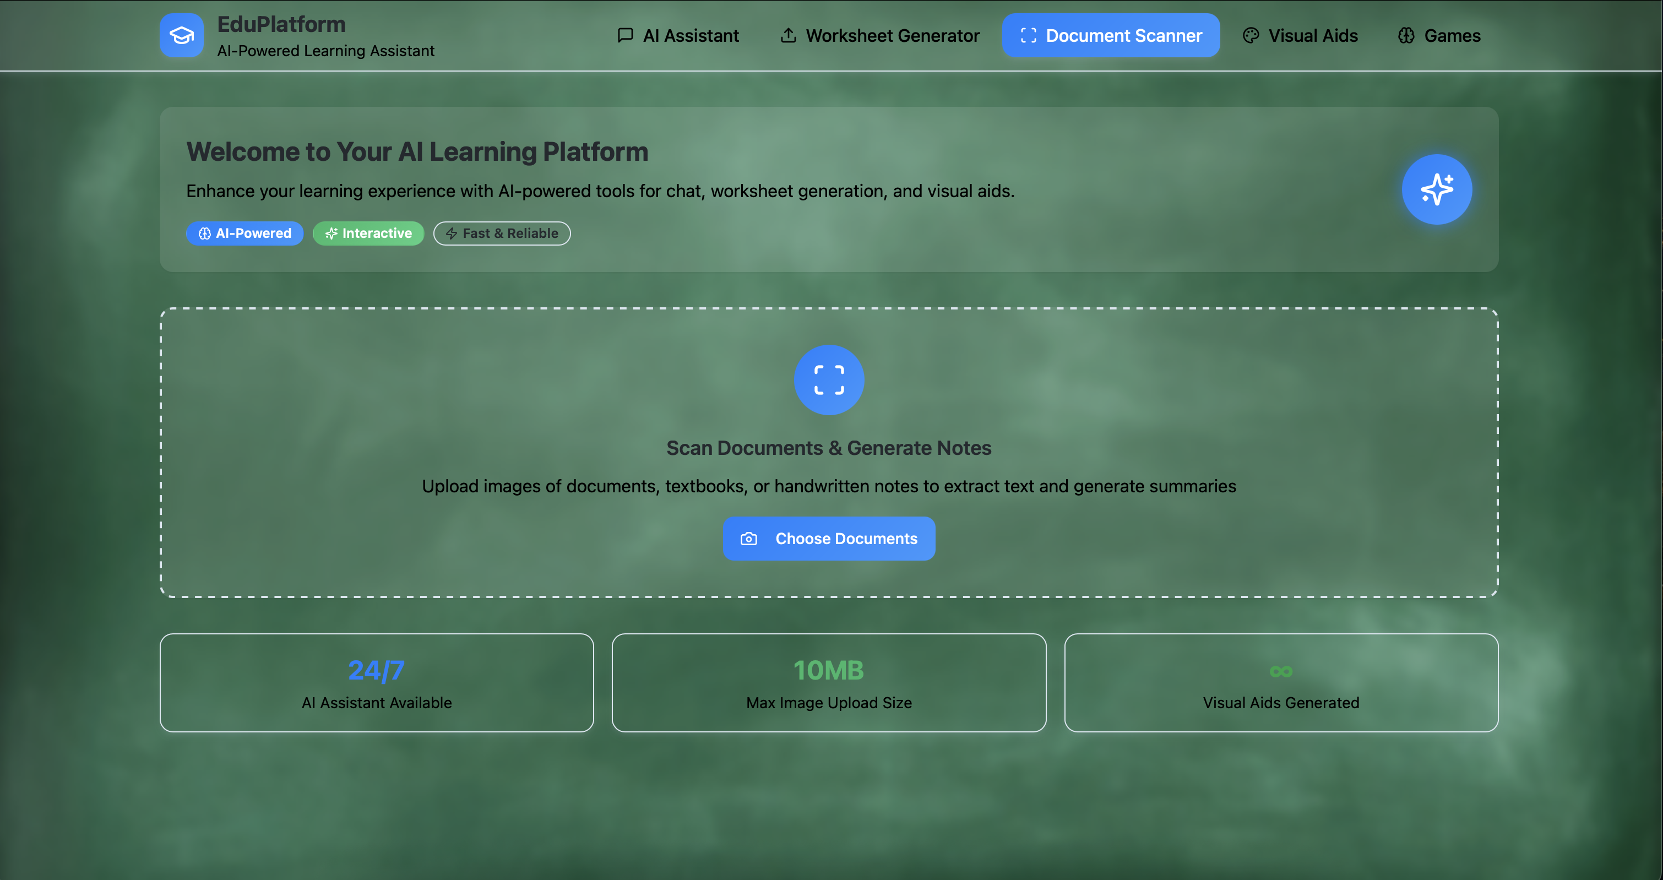
Task: Click the palette icon beside Visual Aids
Action: [1251, 35]
